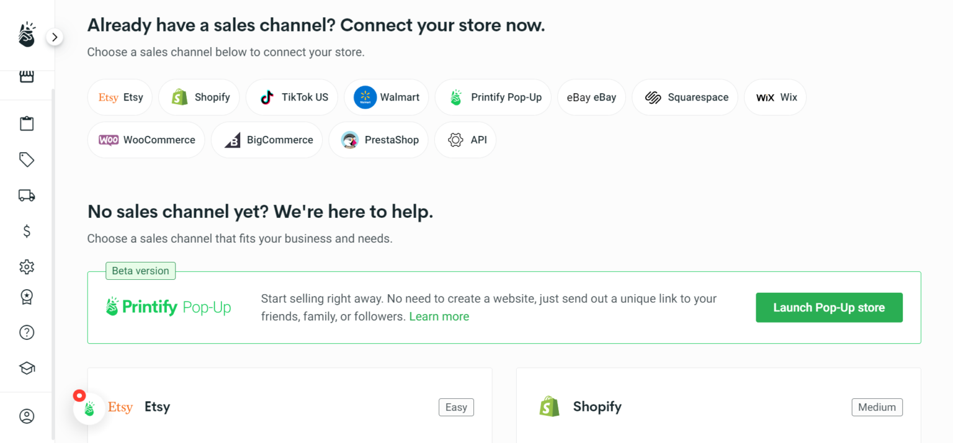Viewport: 953px width, 443px height.
Task: Open Orders via the clipboard icon
Action: [27, 123]
